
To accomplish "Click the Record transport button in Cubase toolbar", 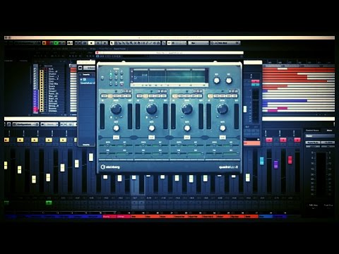I will (105, 43).
